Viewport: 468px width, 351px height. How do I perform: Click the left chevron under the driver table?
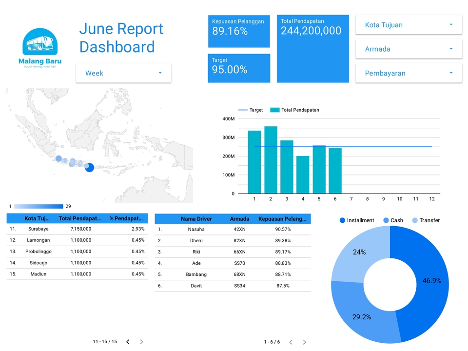click(291, 342)
